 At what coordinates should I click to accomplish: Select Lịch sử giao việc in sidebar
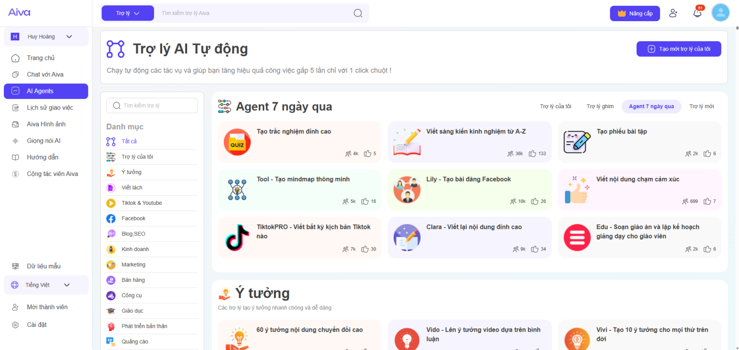[x=50, y=108]
